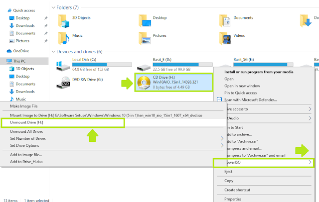Open the Videos folder icon
The image size is (319, 202).
225,38
